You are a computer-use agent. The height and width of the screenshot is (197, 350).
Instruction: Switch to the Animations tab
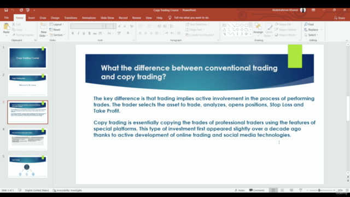coord(89,18)
